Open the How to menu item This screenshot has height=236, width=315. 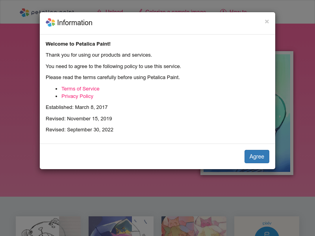click(x=238, y=11)
